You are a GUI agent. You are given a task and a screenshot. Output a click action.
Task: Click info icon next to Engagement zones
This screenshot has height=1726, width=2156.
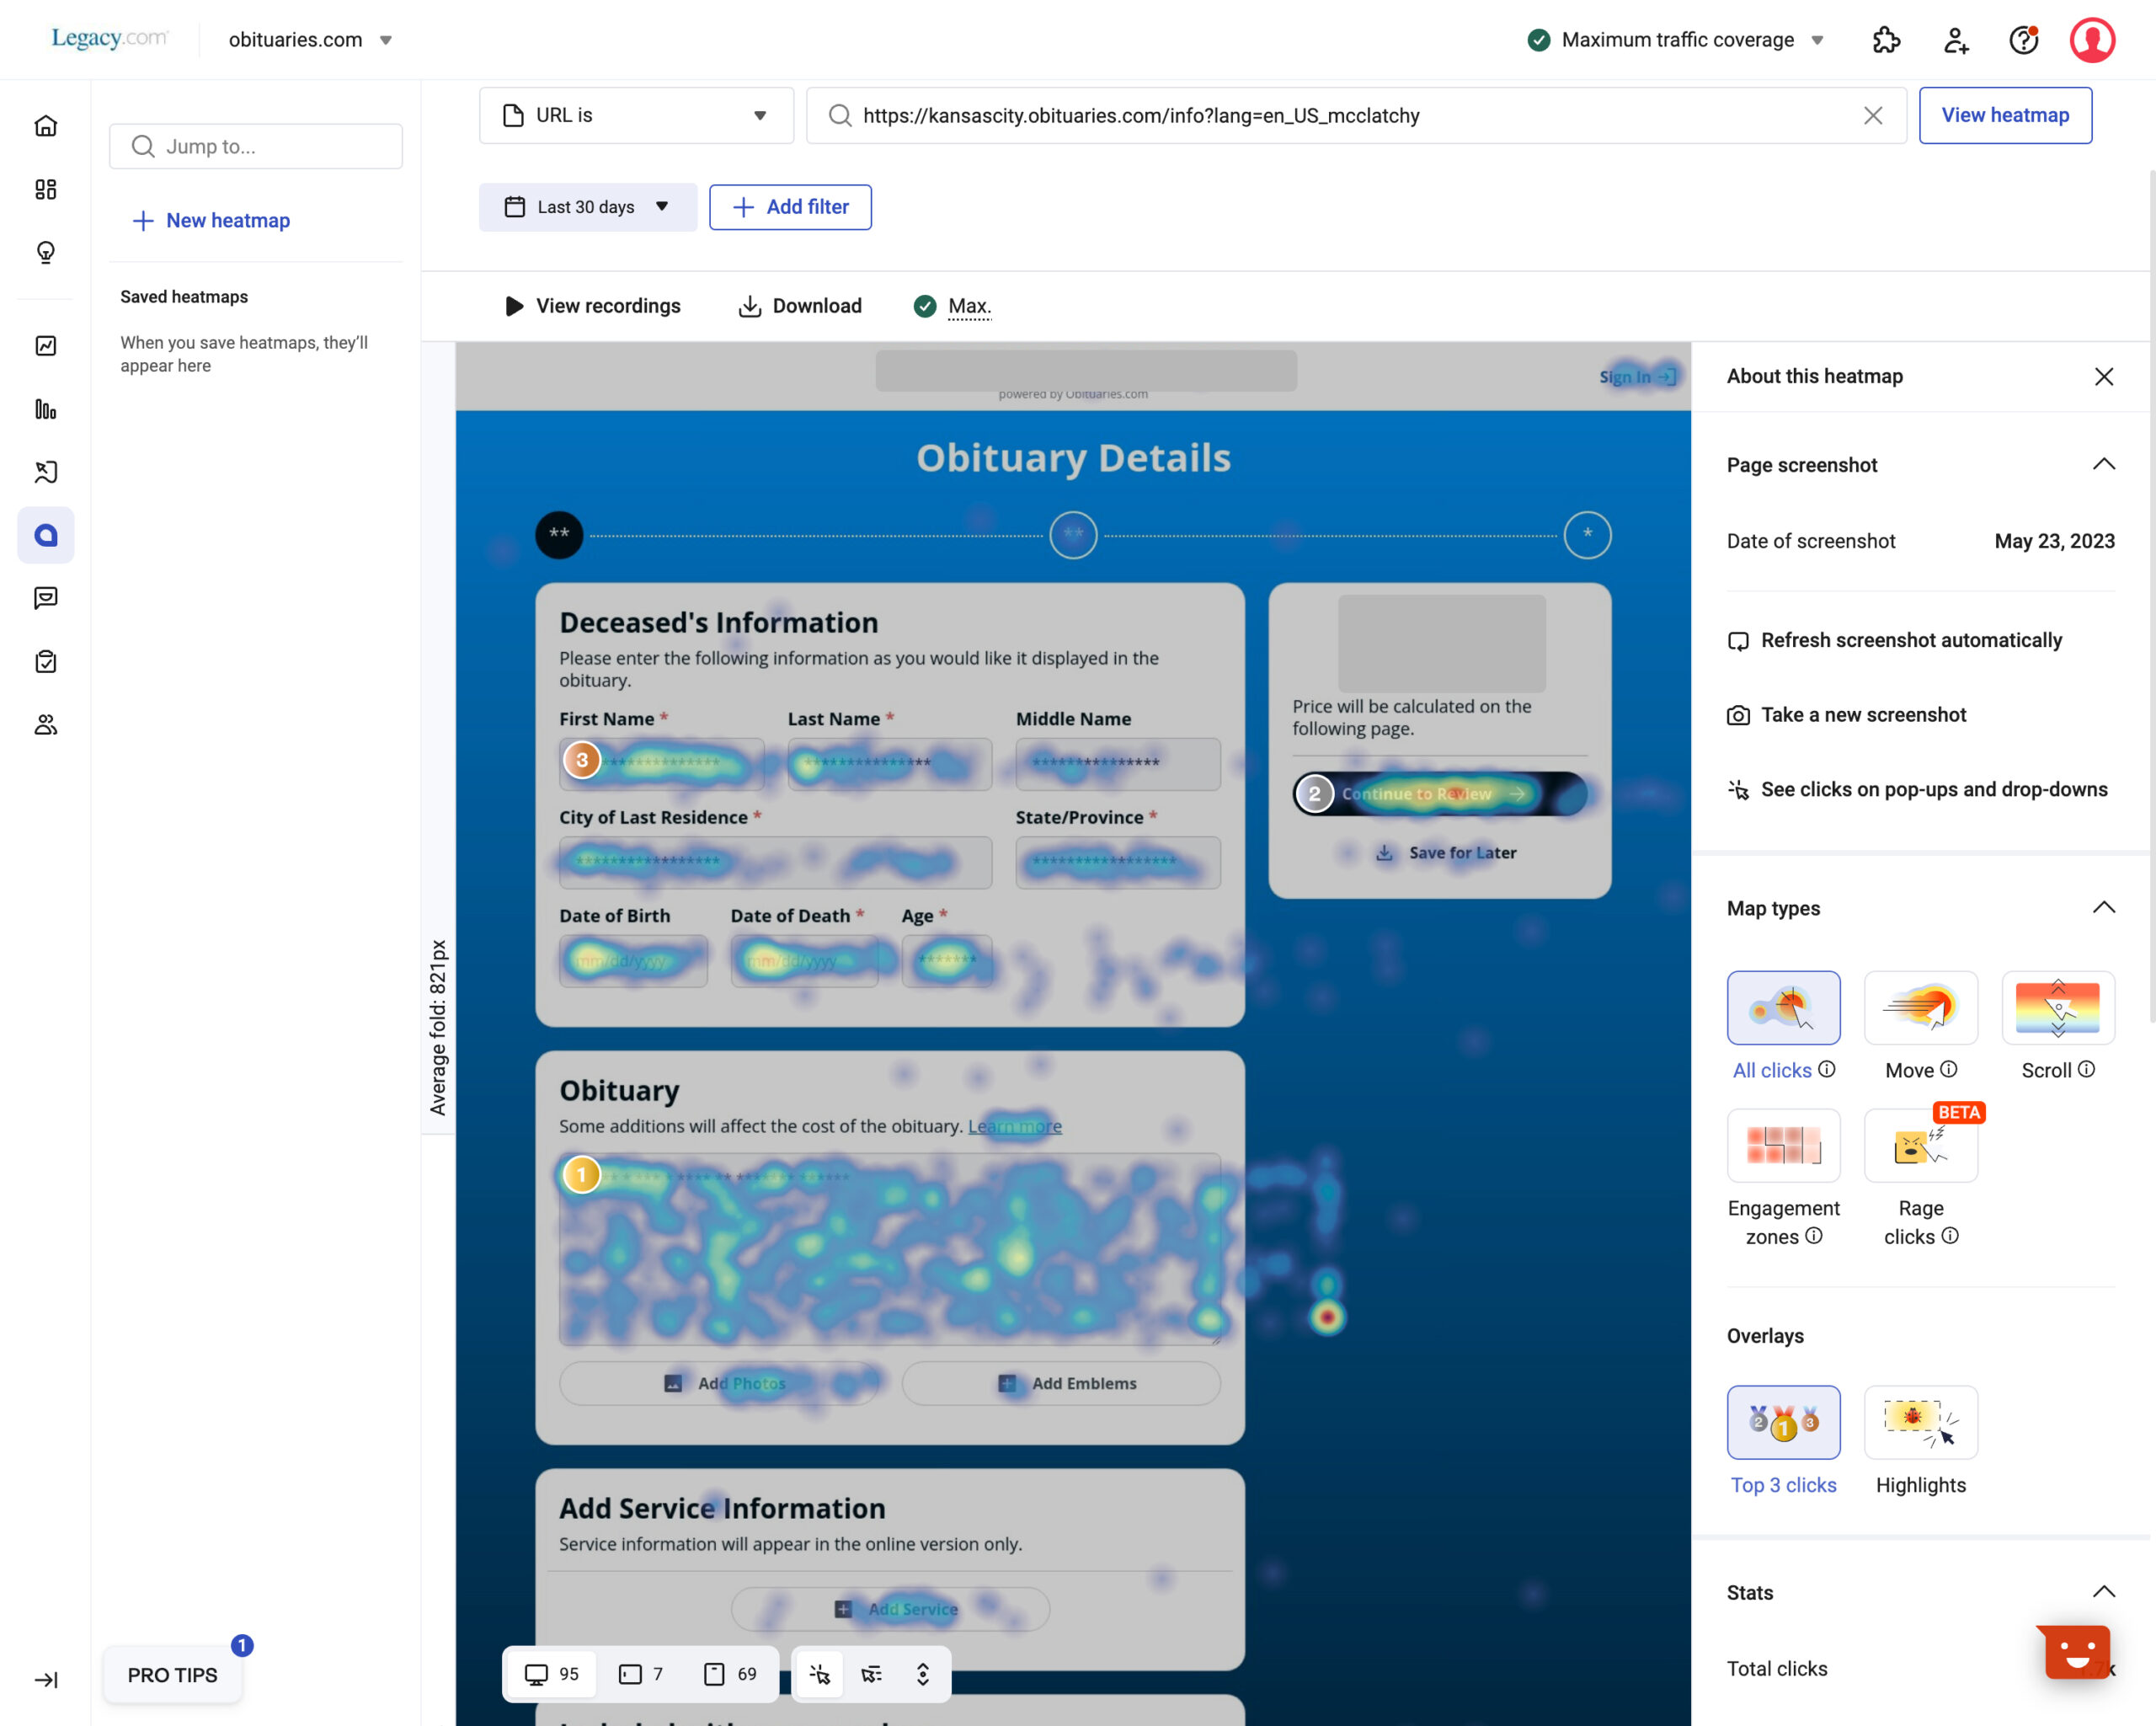pos(1813,1236)
